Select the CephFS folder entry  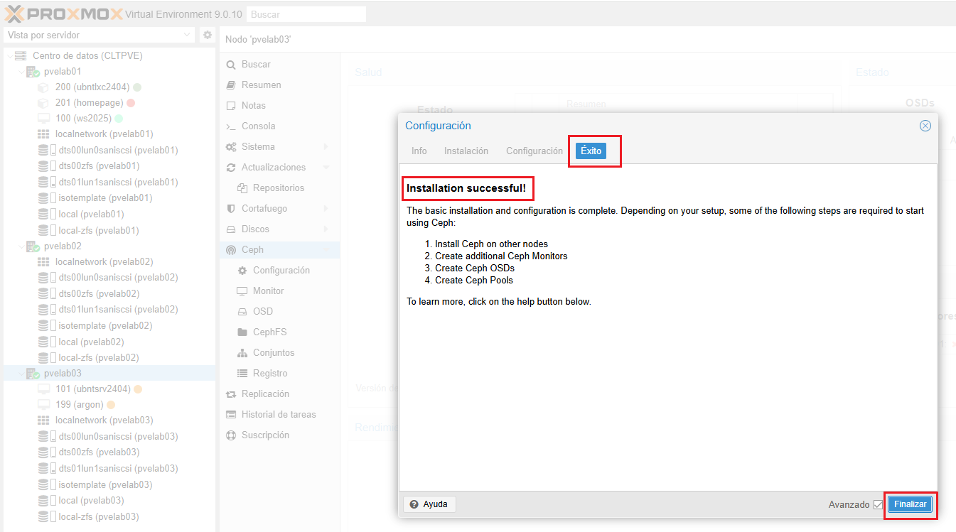click(278, 332)
